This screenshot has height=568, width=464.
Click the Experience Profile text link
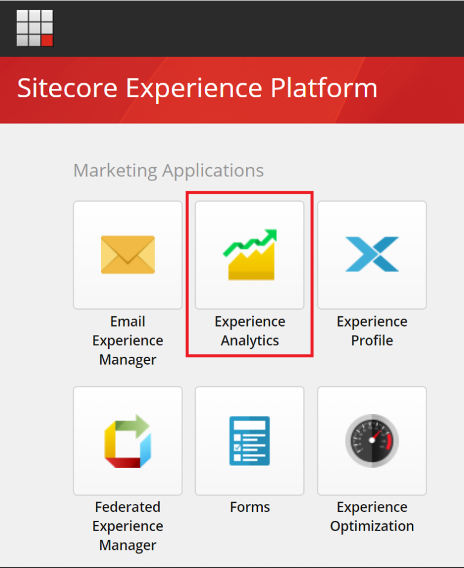(x=372, y=331)
